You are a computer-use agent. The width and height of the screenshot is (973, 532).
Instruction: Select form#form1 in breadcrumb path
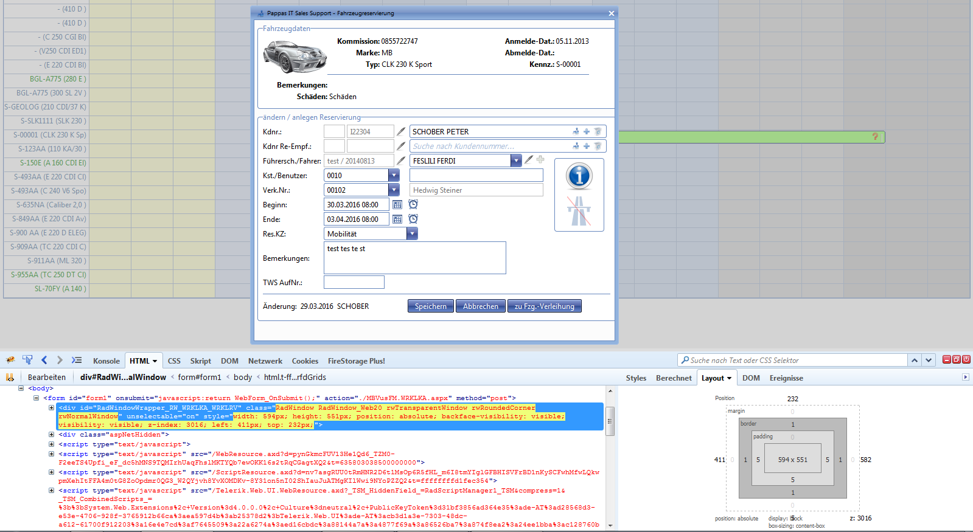(200, 377)
